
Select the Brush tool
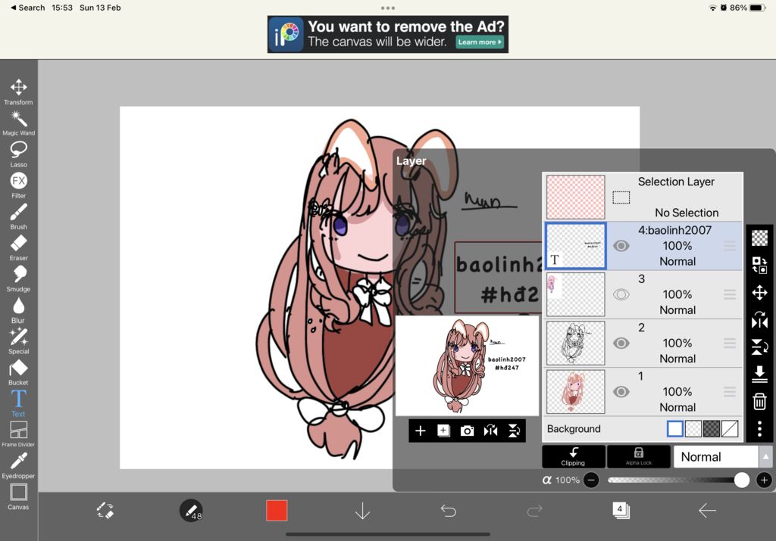(18, 216)
